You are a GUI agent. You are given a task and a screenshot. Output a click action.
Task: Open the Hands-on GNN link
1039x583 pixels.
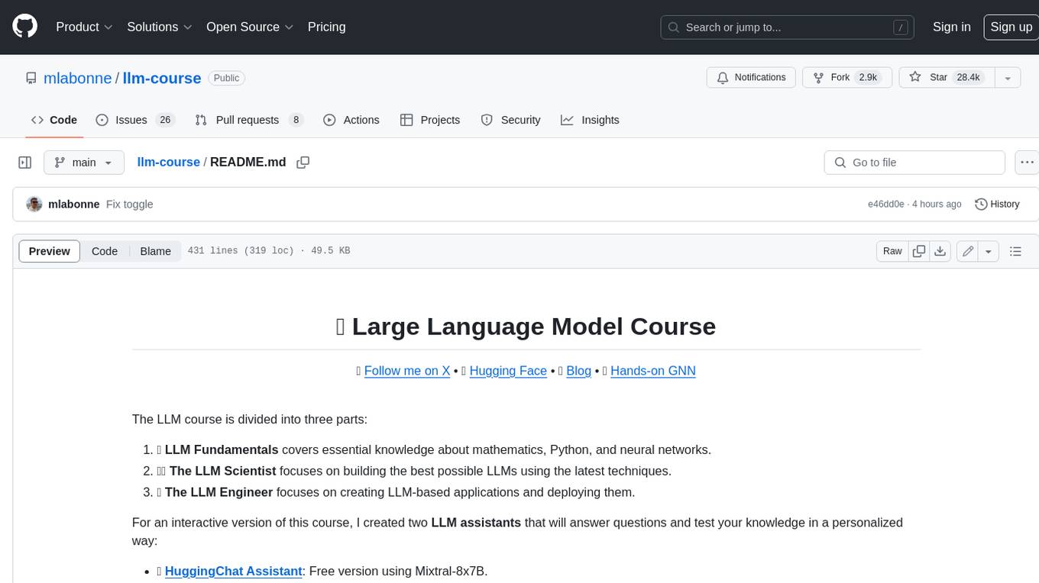tap(653, 371)
